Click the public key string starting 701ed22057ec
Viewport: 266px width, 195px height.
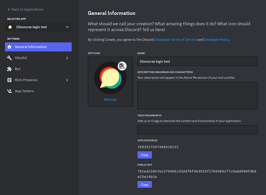click(197, 174)
